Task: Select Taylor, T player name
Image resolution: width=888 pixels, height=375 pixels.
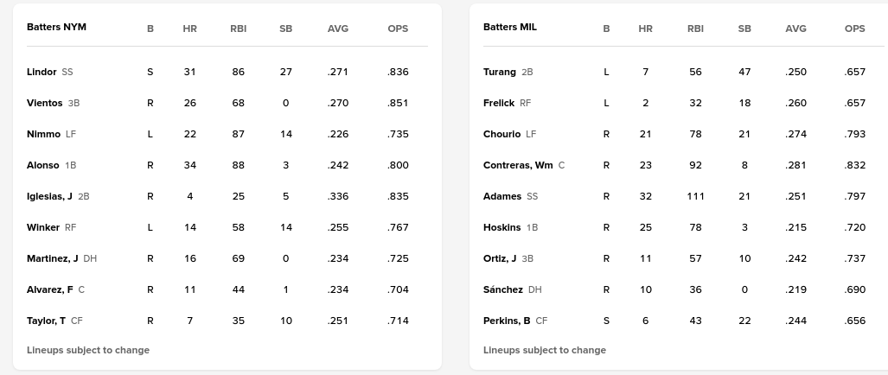Action: [x=46, y=321]
